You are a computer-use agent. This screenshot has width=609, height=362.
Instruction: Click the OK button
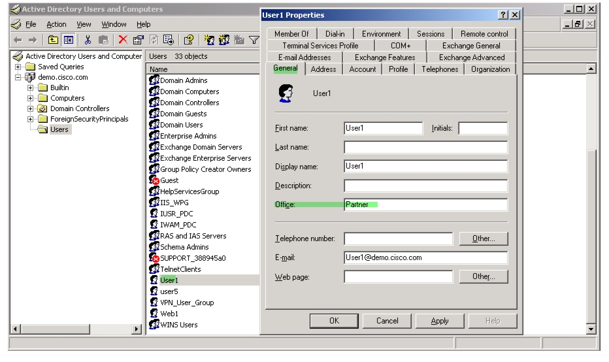(334, 321)
